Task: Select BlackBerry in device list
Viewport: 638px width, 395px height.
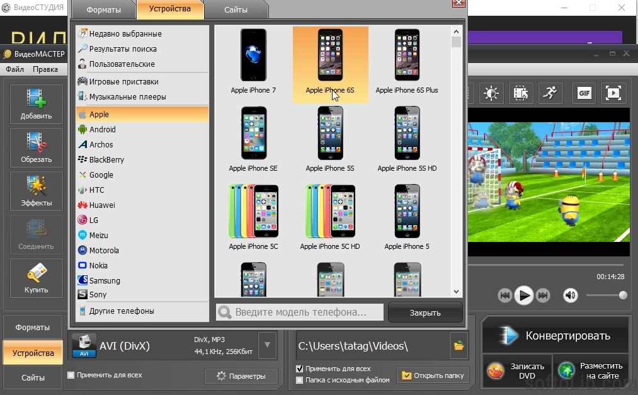Action: tap(142, 159)
